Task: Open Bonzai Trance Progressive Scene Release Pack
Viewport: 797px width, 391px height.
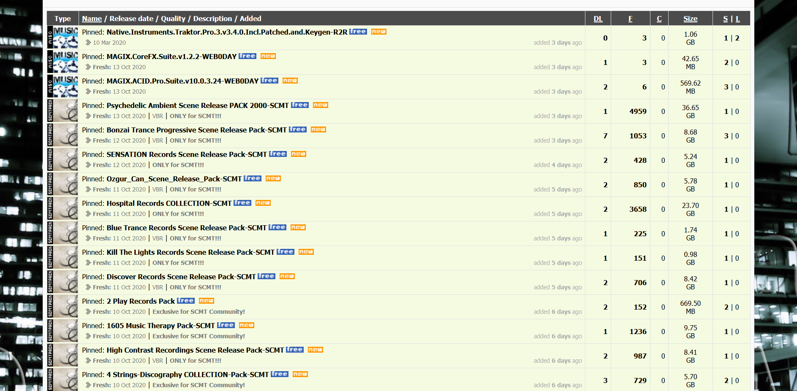Action: pos(196,130)
